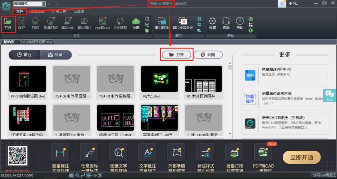Switch to the 起始页 document tab

coord(9,42)
